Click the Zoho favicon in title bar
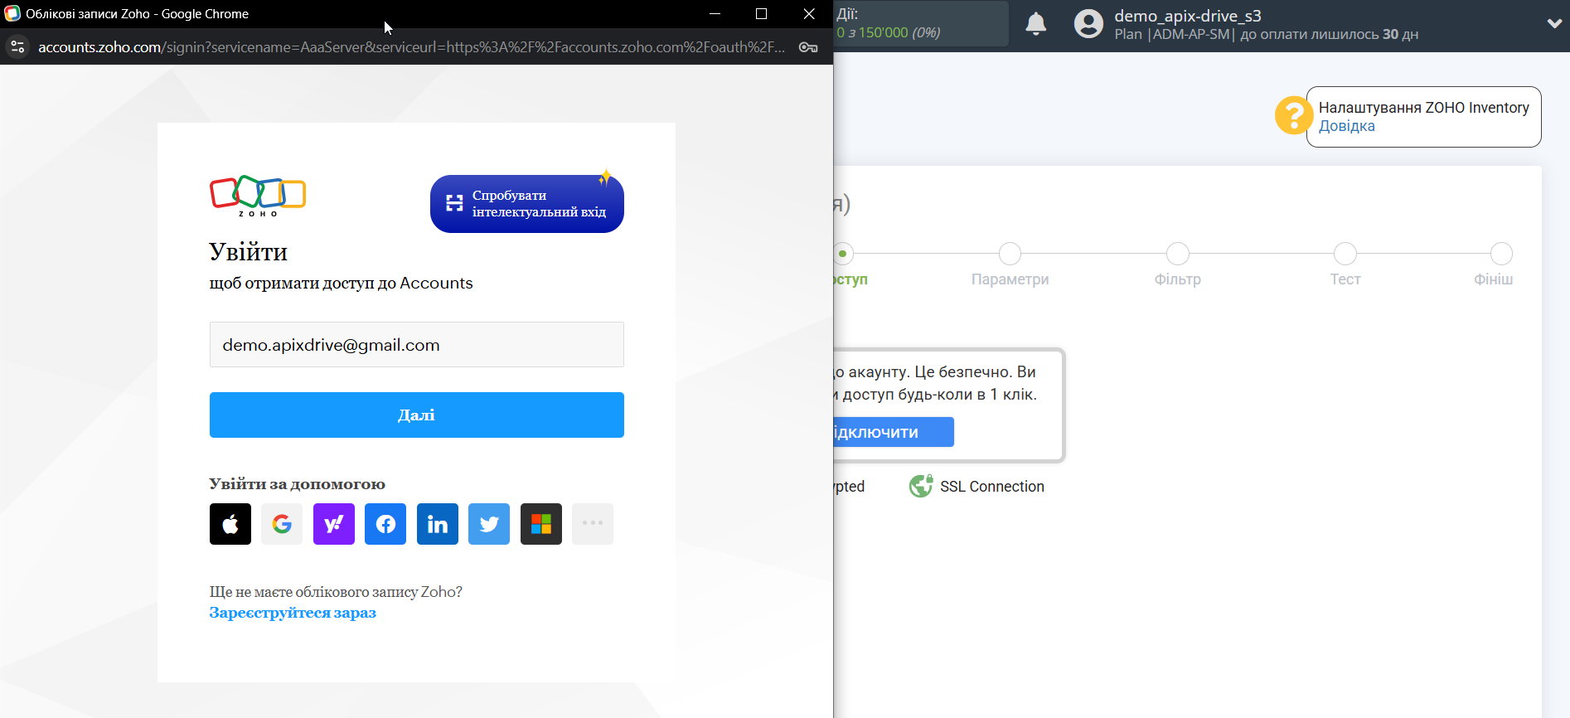 click(12, 13)
